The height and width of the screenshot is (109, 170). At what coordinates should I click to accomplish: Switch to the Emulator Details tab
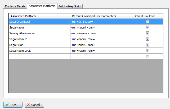click(x=15, y=6)
